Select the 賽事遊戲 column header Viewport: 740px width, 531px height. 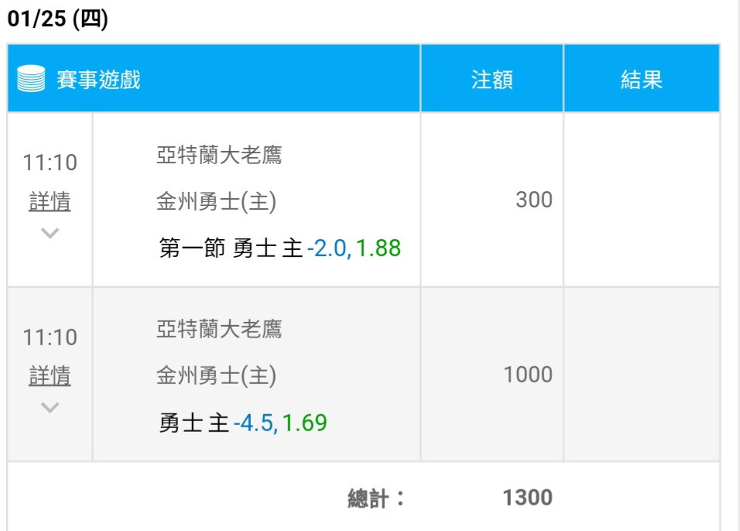pos(98,79)
